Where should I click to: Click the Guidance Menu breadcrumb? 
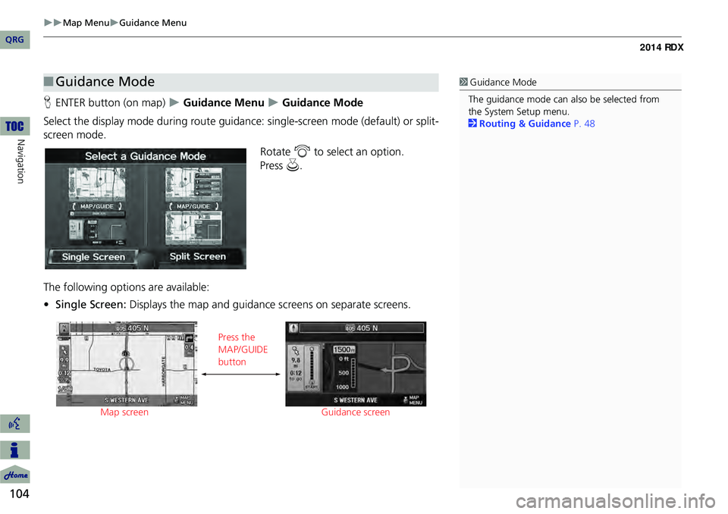click(152, 23)
